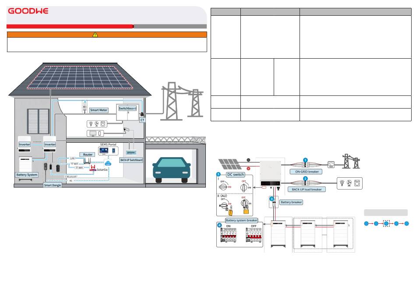Click the "ON-GRID breaker" label
This screenshot has width=416, height=292.
(x=307, y=172)
